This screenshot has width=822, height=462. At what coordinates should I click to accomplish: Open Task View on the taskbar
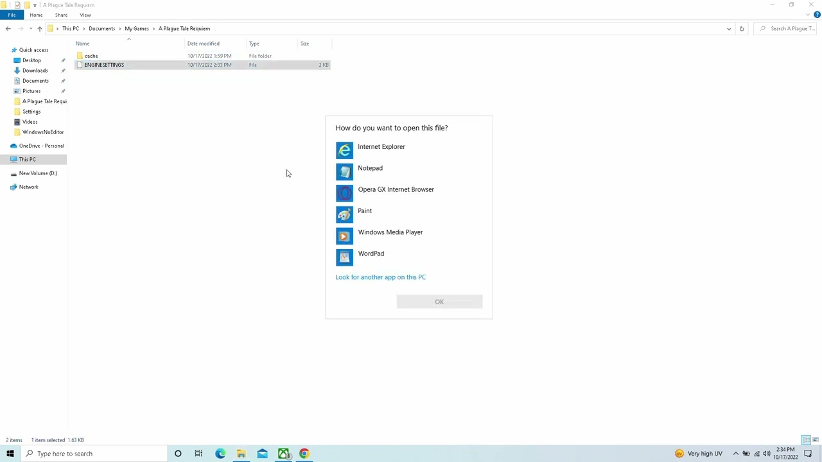coord(198,454)
